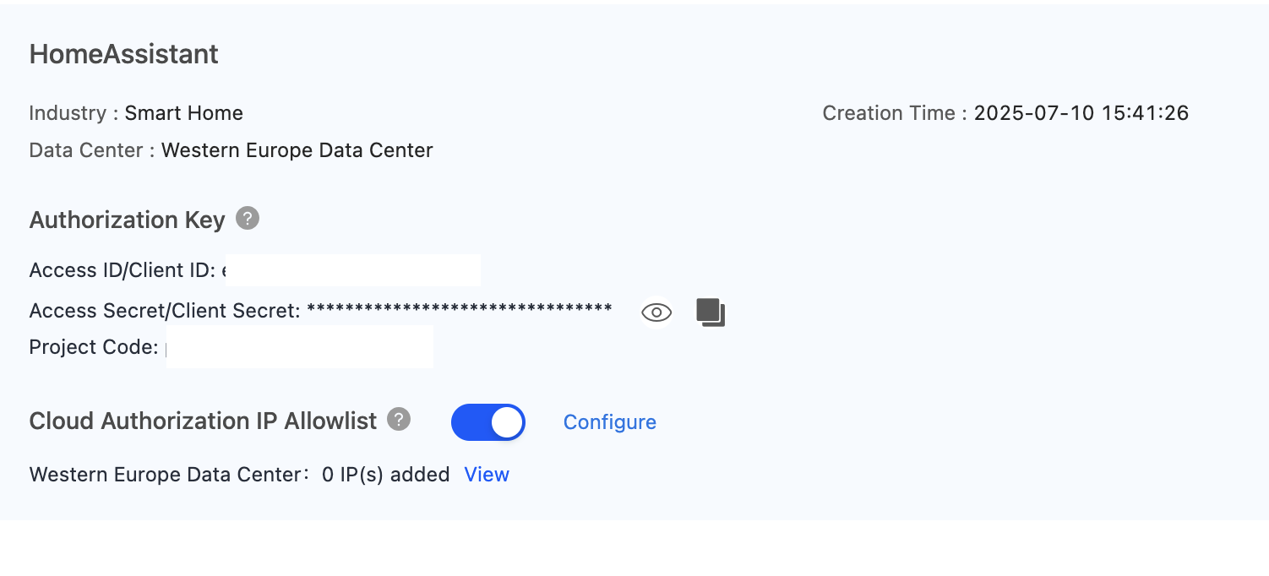Screen dimensions: 1269x576
Task: Click View for Western Europe Data Center IPs
Action: click(x=487, y=475)
